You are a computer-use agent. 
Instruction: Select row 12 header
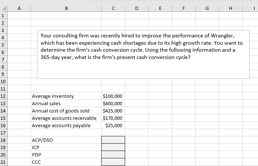point(4,96)
